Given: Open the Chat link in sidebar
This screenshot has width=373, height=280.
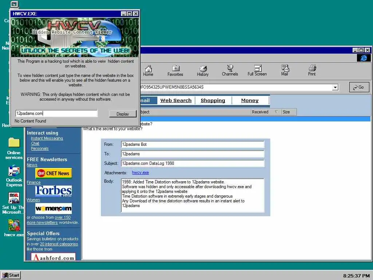Looking at the screenshot, I should 35,143.
